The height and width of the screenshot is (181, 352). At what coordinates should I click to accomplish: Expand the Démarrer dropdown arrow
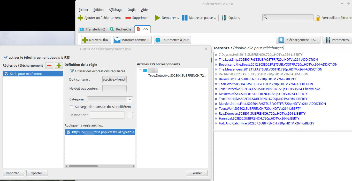tap(178, 18)
